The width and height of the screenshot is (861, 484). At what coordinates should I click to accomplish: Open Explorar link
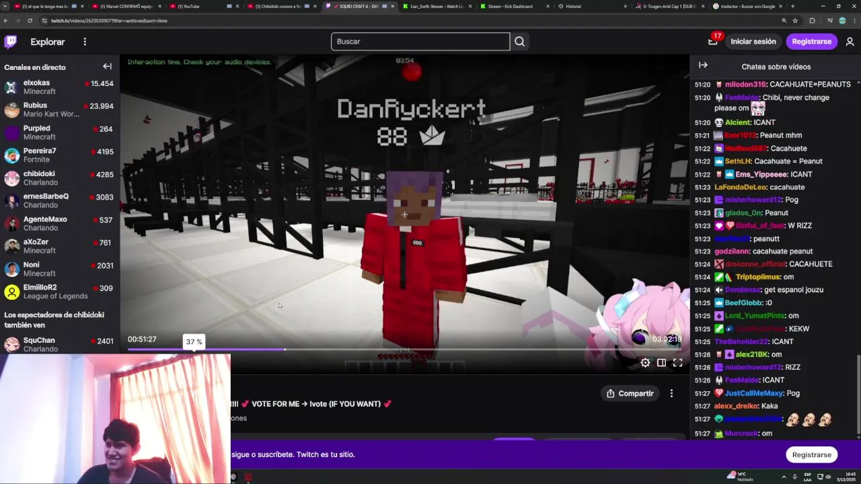tap(48, 42)
